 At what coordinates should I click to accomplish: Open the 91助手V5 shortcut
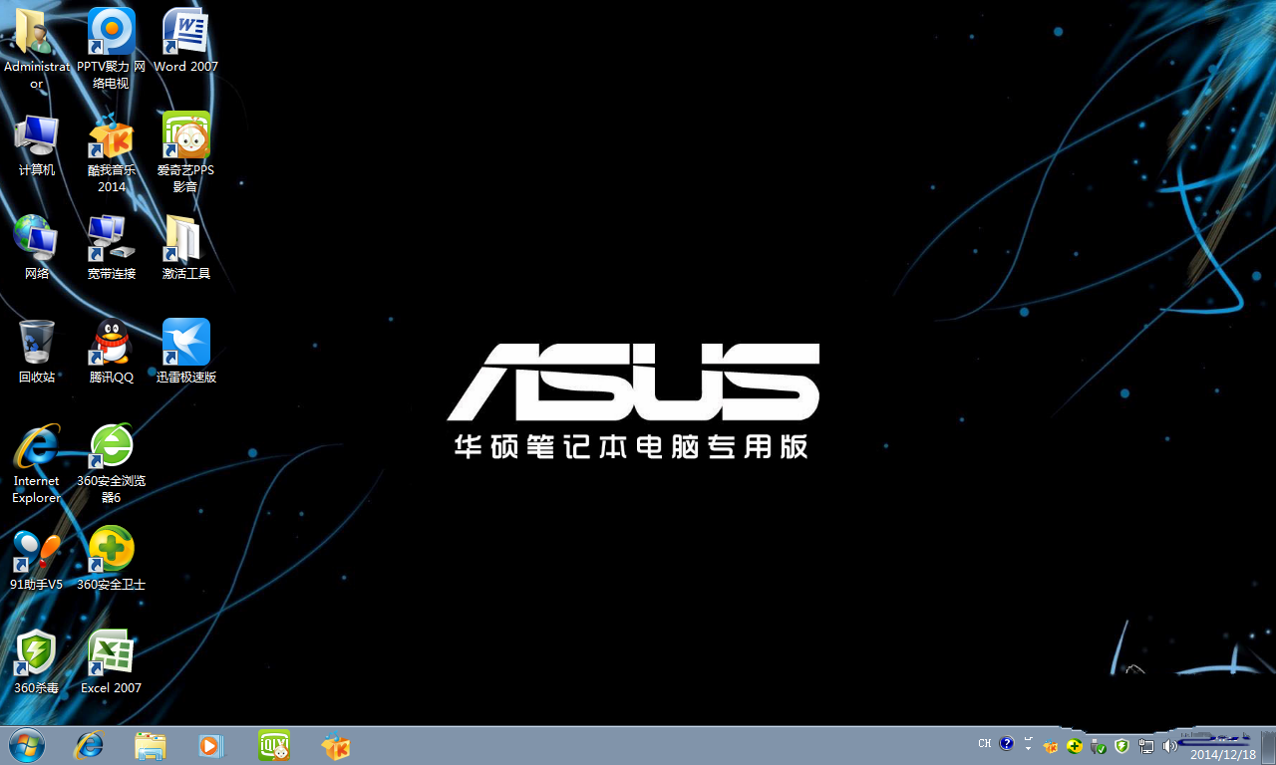pos(37,559)
